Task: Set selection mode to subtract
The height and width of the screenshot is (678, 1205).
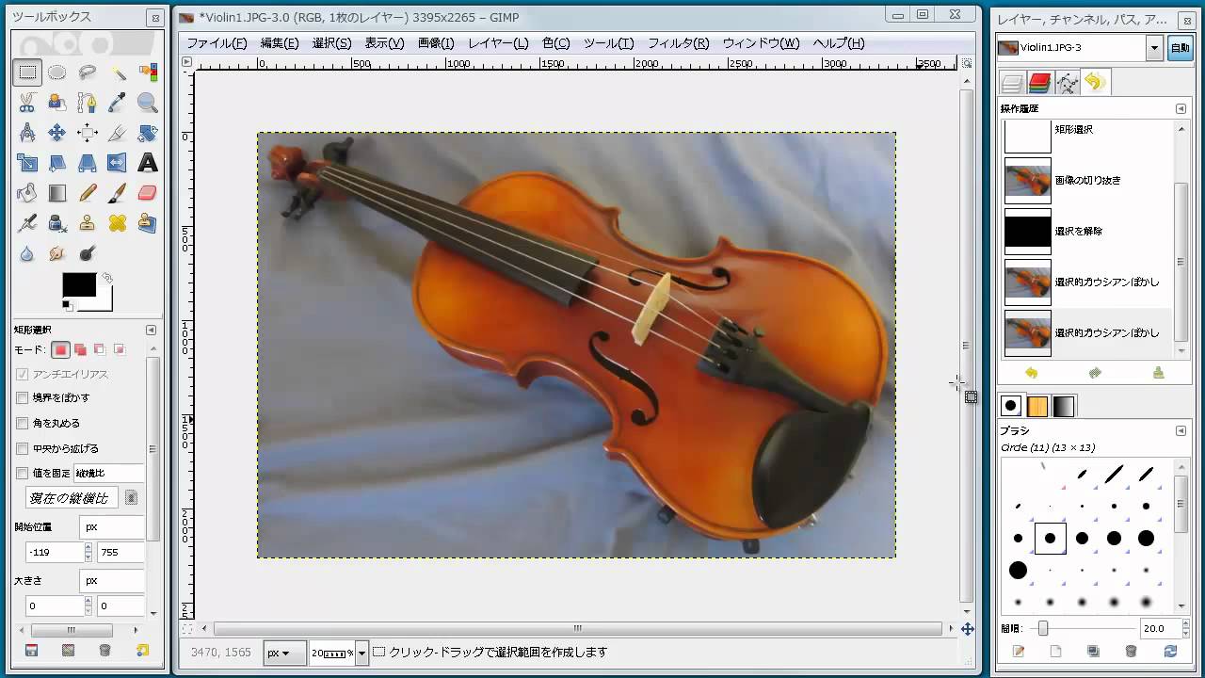Action: pos(100,349)
